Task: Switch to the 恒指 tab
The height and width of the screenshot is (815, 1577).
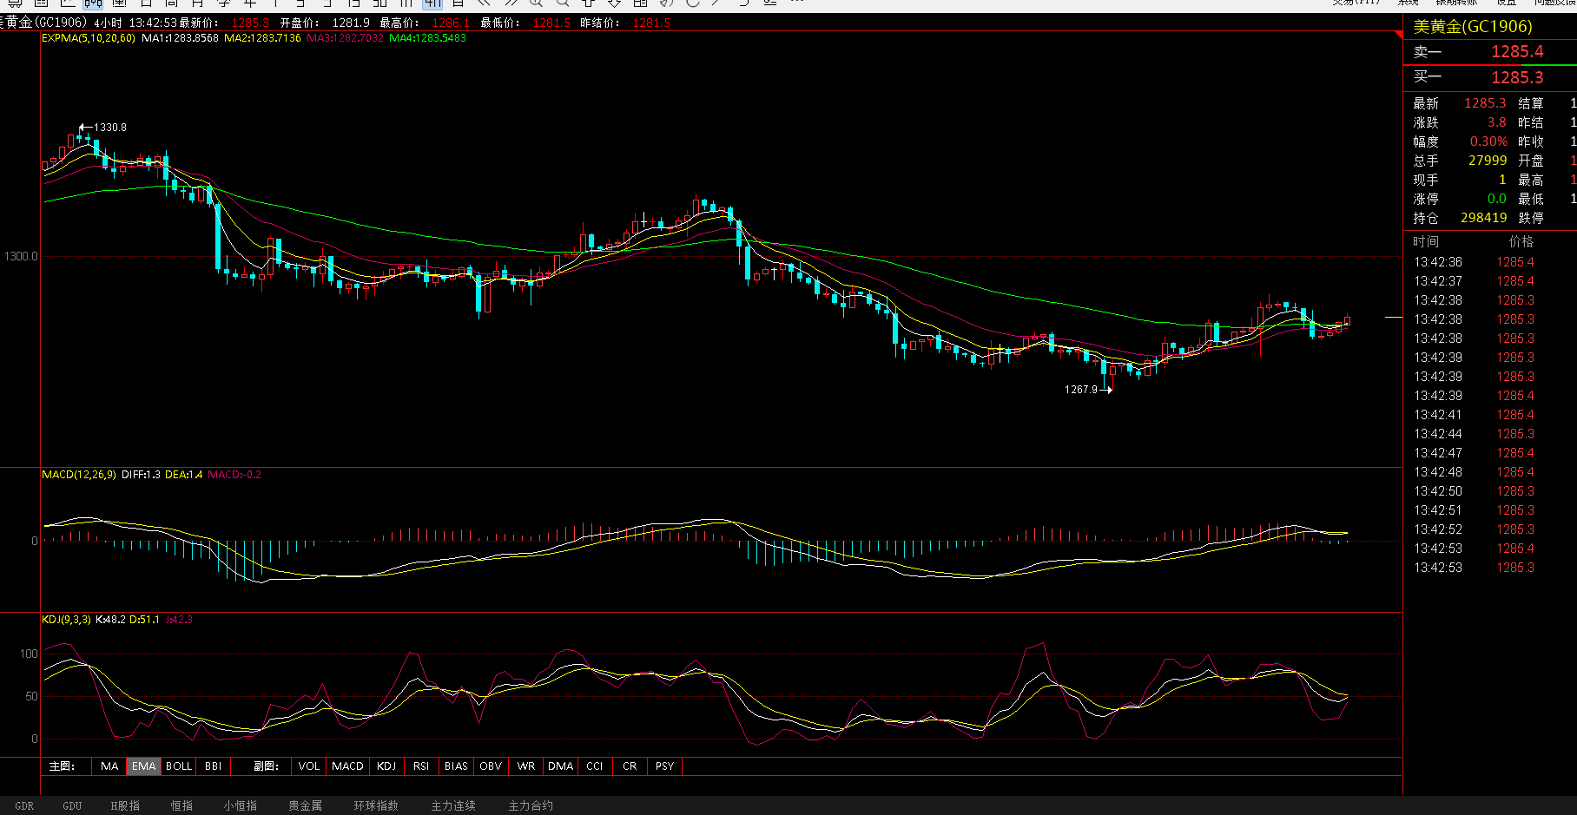Action: [x=181, y=805]
